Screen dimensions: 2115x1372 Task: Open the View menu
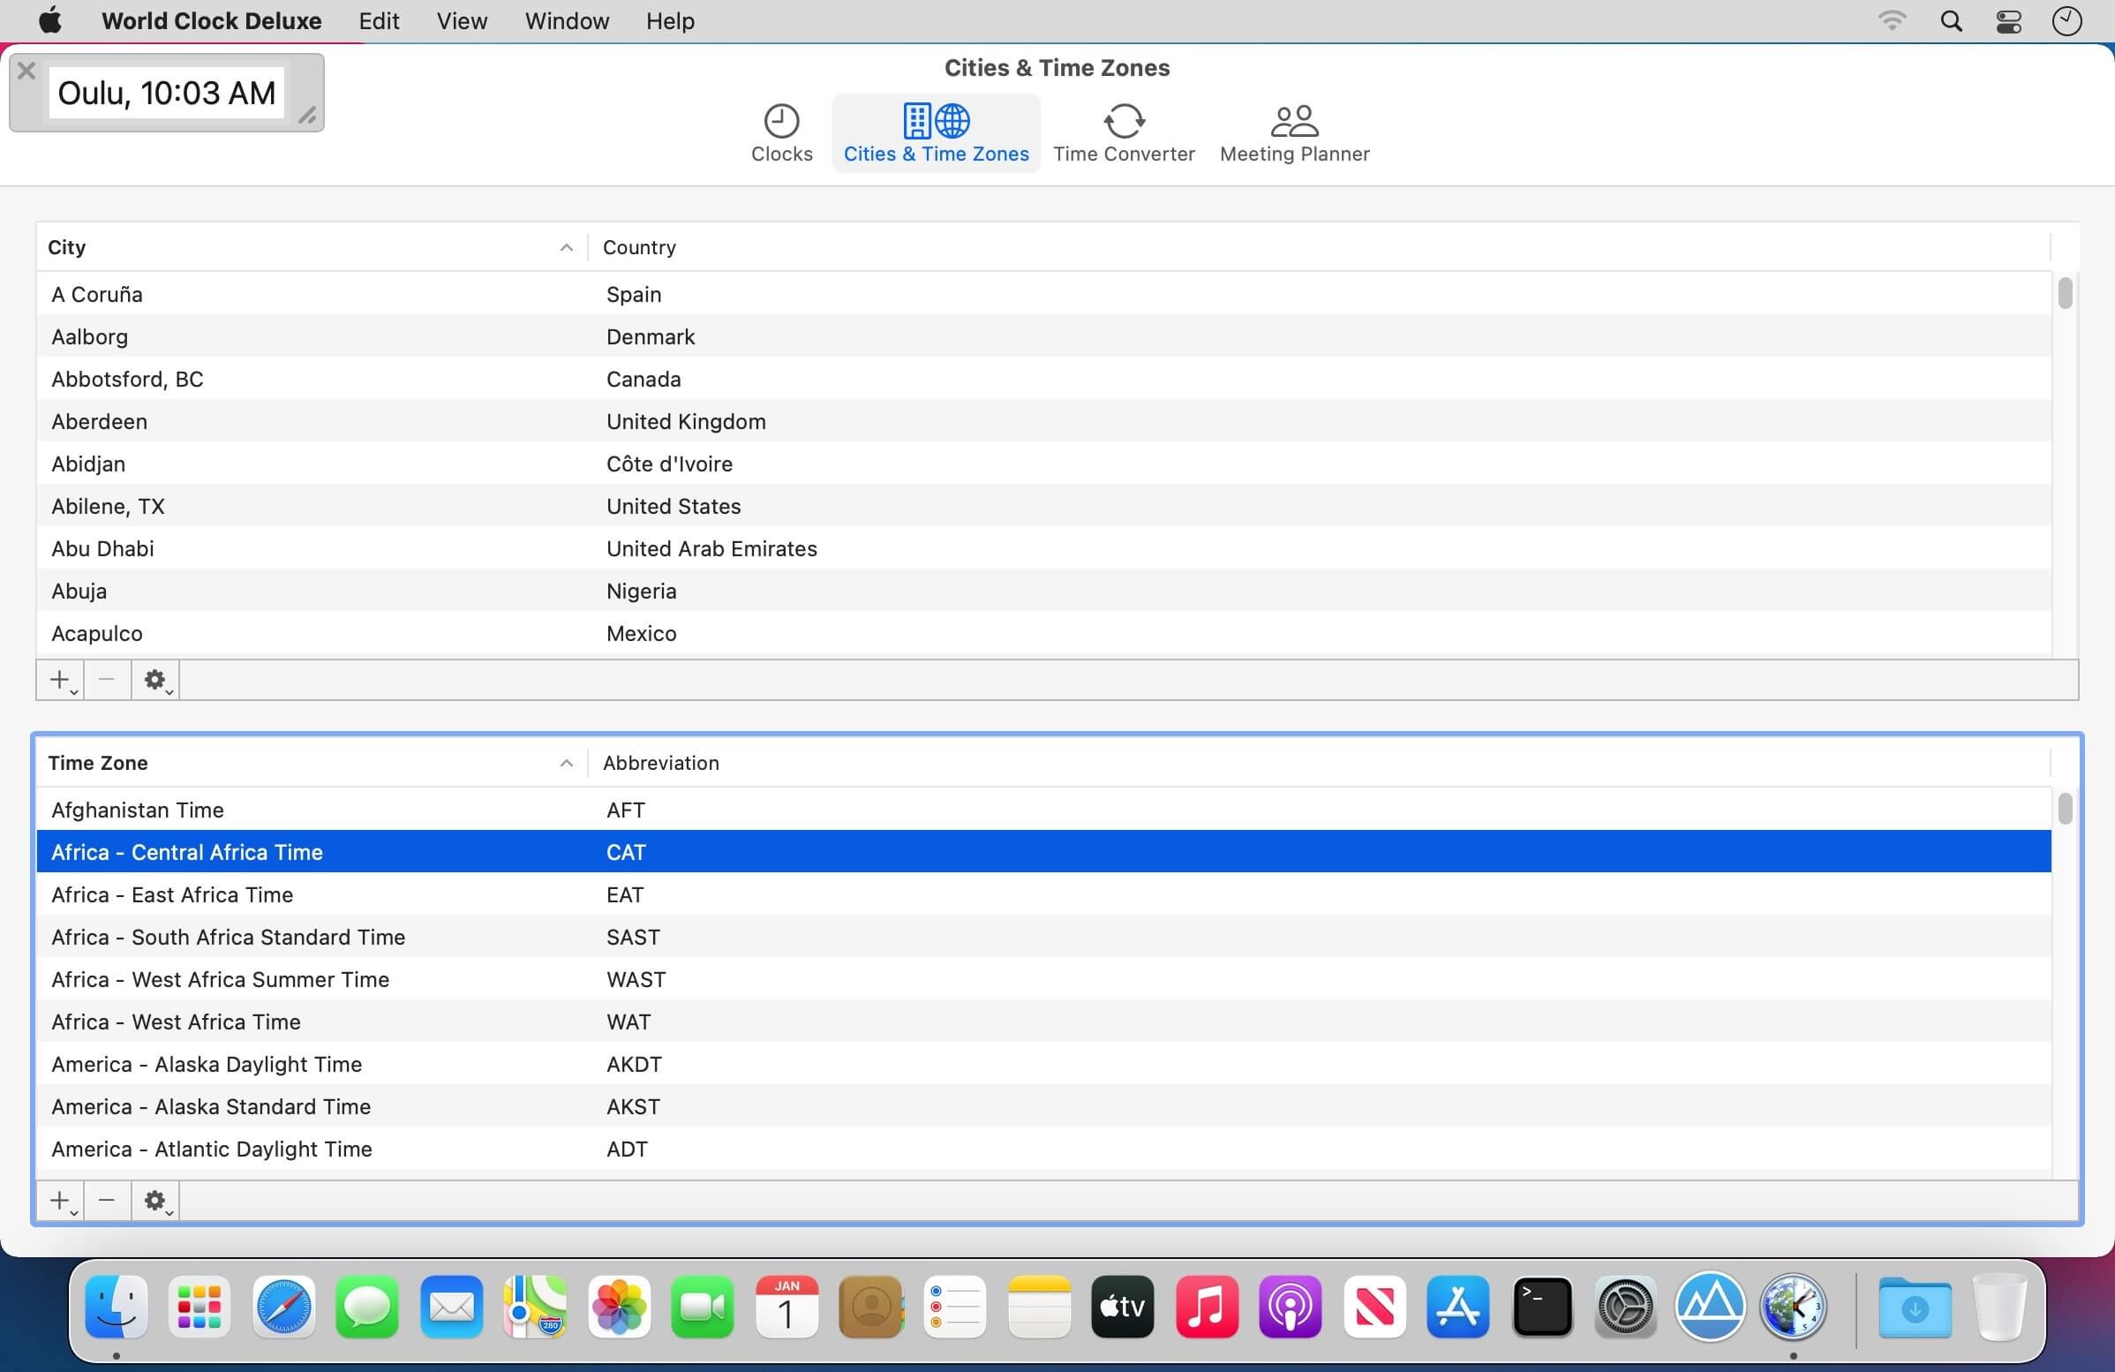[461, 20]
